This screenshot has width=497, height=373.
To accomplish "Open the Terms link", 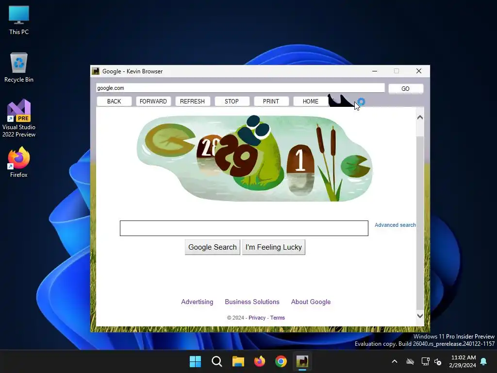I will (x=277, y=318).
